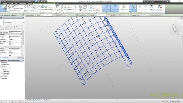
Task: Select the Plane (Плоскость) tool
Action: pos(16,11)
